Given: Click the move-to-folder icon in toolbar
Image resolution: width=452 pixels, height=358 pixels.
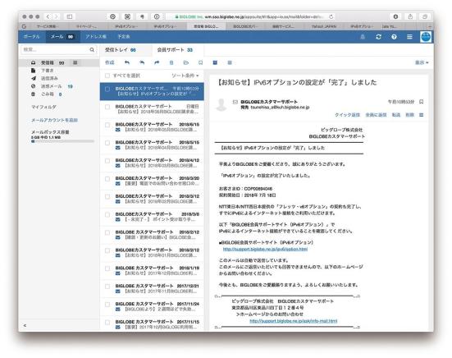Looking at the screenshot, I should coord(186,62).
